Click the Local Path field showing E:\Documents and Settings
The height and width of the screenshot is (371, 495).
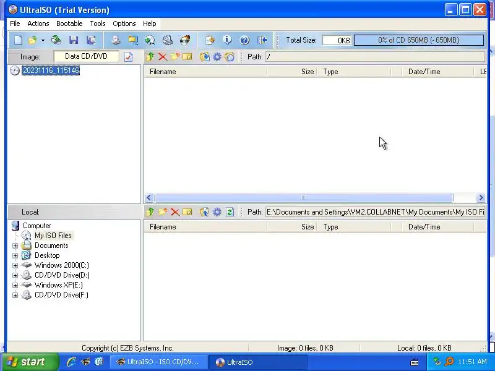(x=375, y=212)
